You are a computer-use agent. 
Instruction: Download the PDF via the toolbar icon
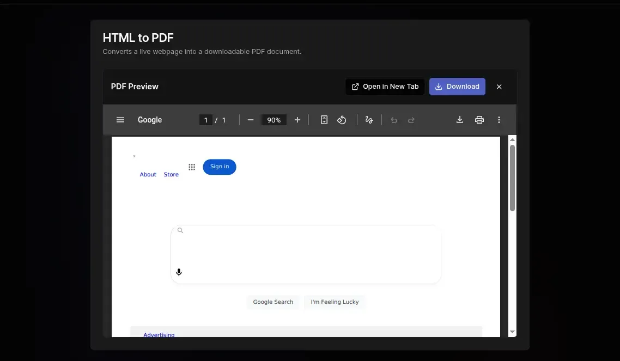(x=460, y=120)
